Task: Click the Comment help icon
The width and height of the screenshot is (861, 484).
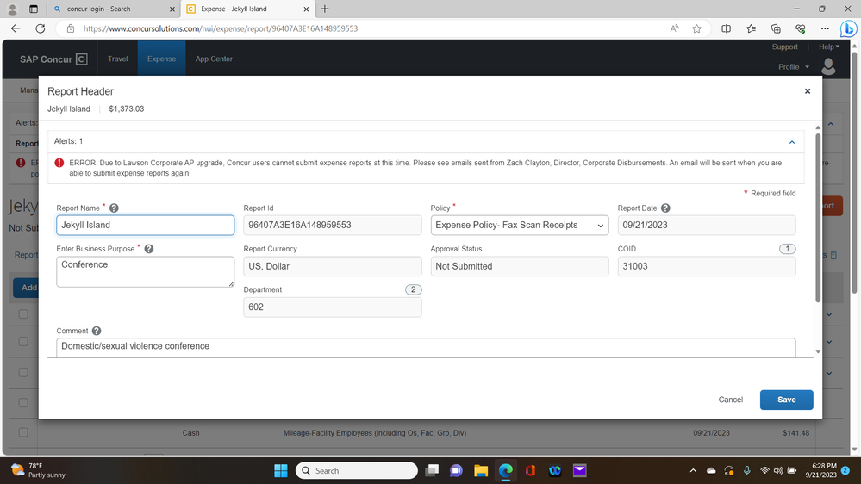Action: (97, 331)
